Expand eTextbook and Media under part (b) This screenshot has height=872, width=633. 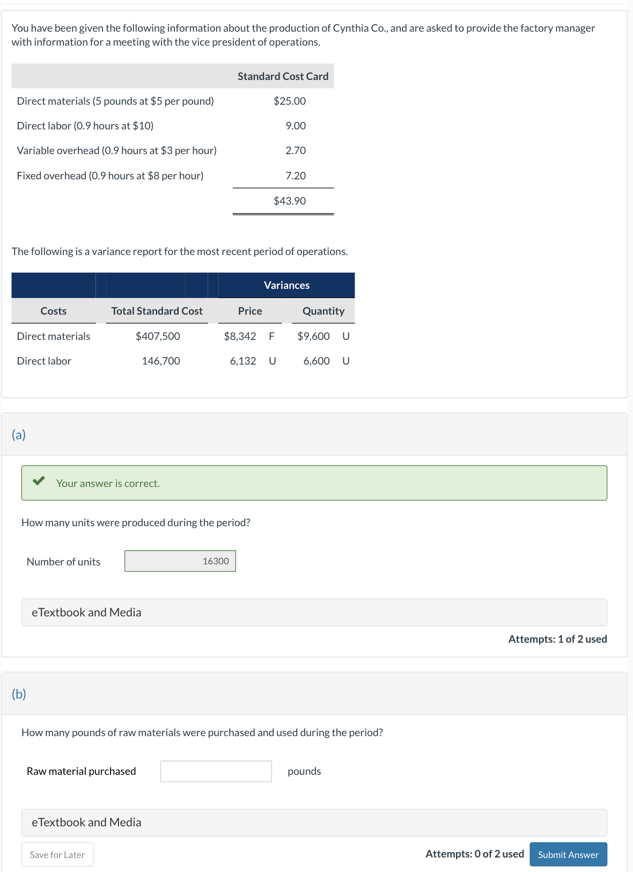pos(314,823)
